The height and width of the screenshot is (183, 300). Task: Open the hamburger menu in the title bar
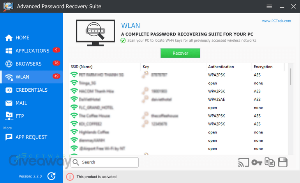coord(269,6)
